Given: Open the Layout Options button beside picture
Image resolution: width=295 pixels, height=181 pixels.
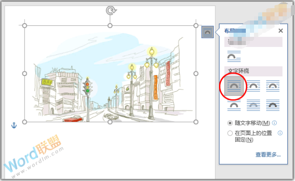Looking at the screenshot, I should point(208,32).
